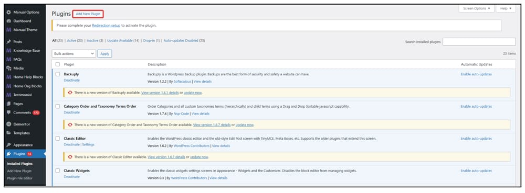Enable auto-updates for Classic Widgets

[x=476, y=171]
